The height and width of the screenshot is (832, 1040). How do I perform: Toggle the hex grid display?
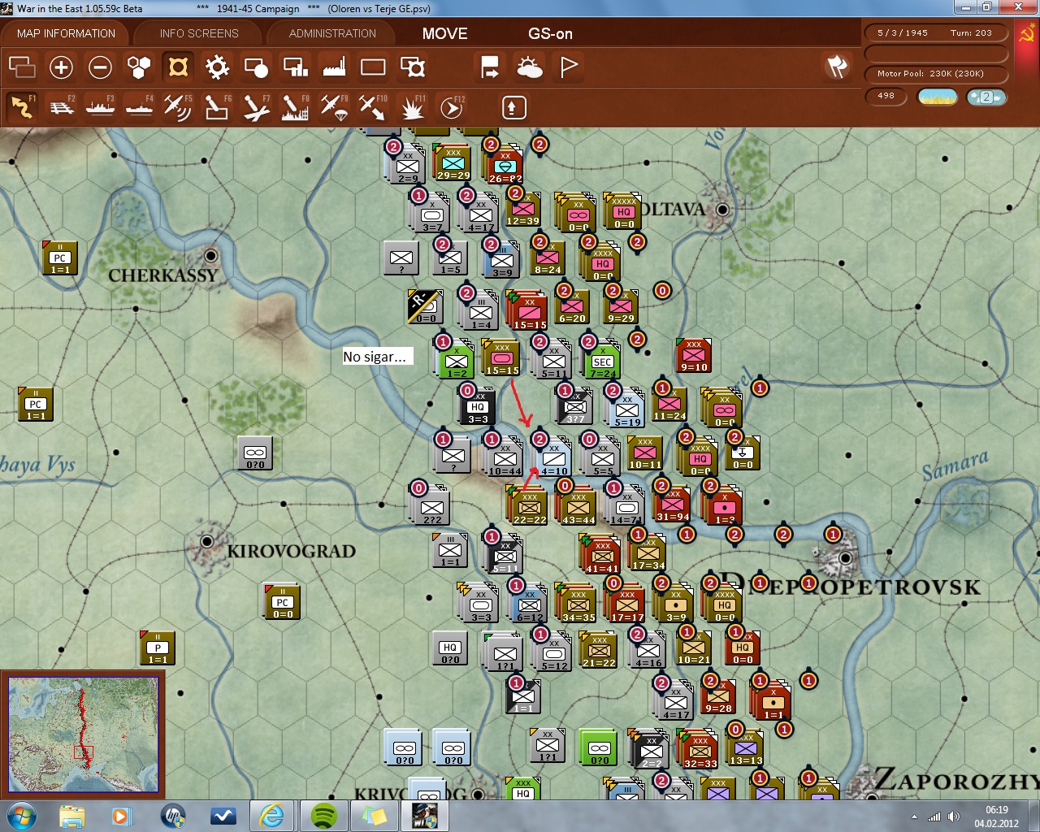click(x=139, y=67)
